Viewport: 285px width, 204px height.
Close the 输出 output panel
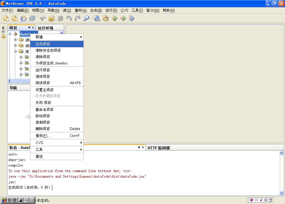(143, 147)
